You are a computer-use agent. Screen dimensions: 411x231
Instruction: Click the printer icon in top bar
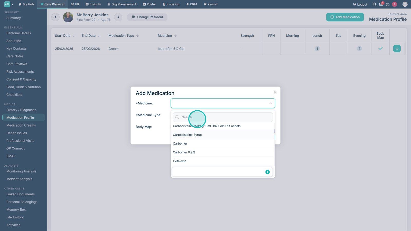pos(387,4)
